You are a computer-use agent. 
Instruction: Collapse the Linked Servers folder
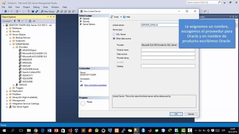click(10, 44)
